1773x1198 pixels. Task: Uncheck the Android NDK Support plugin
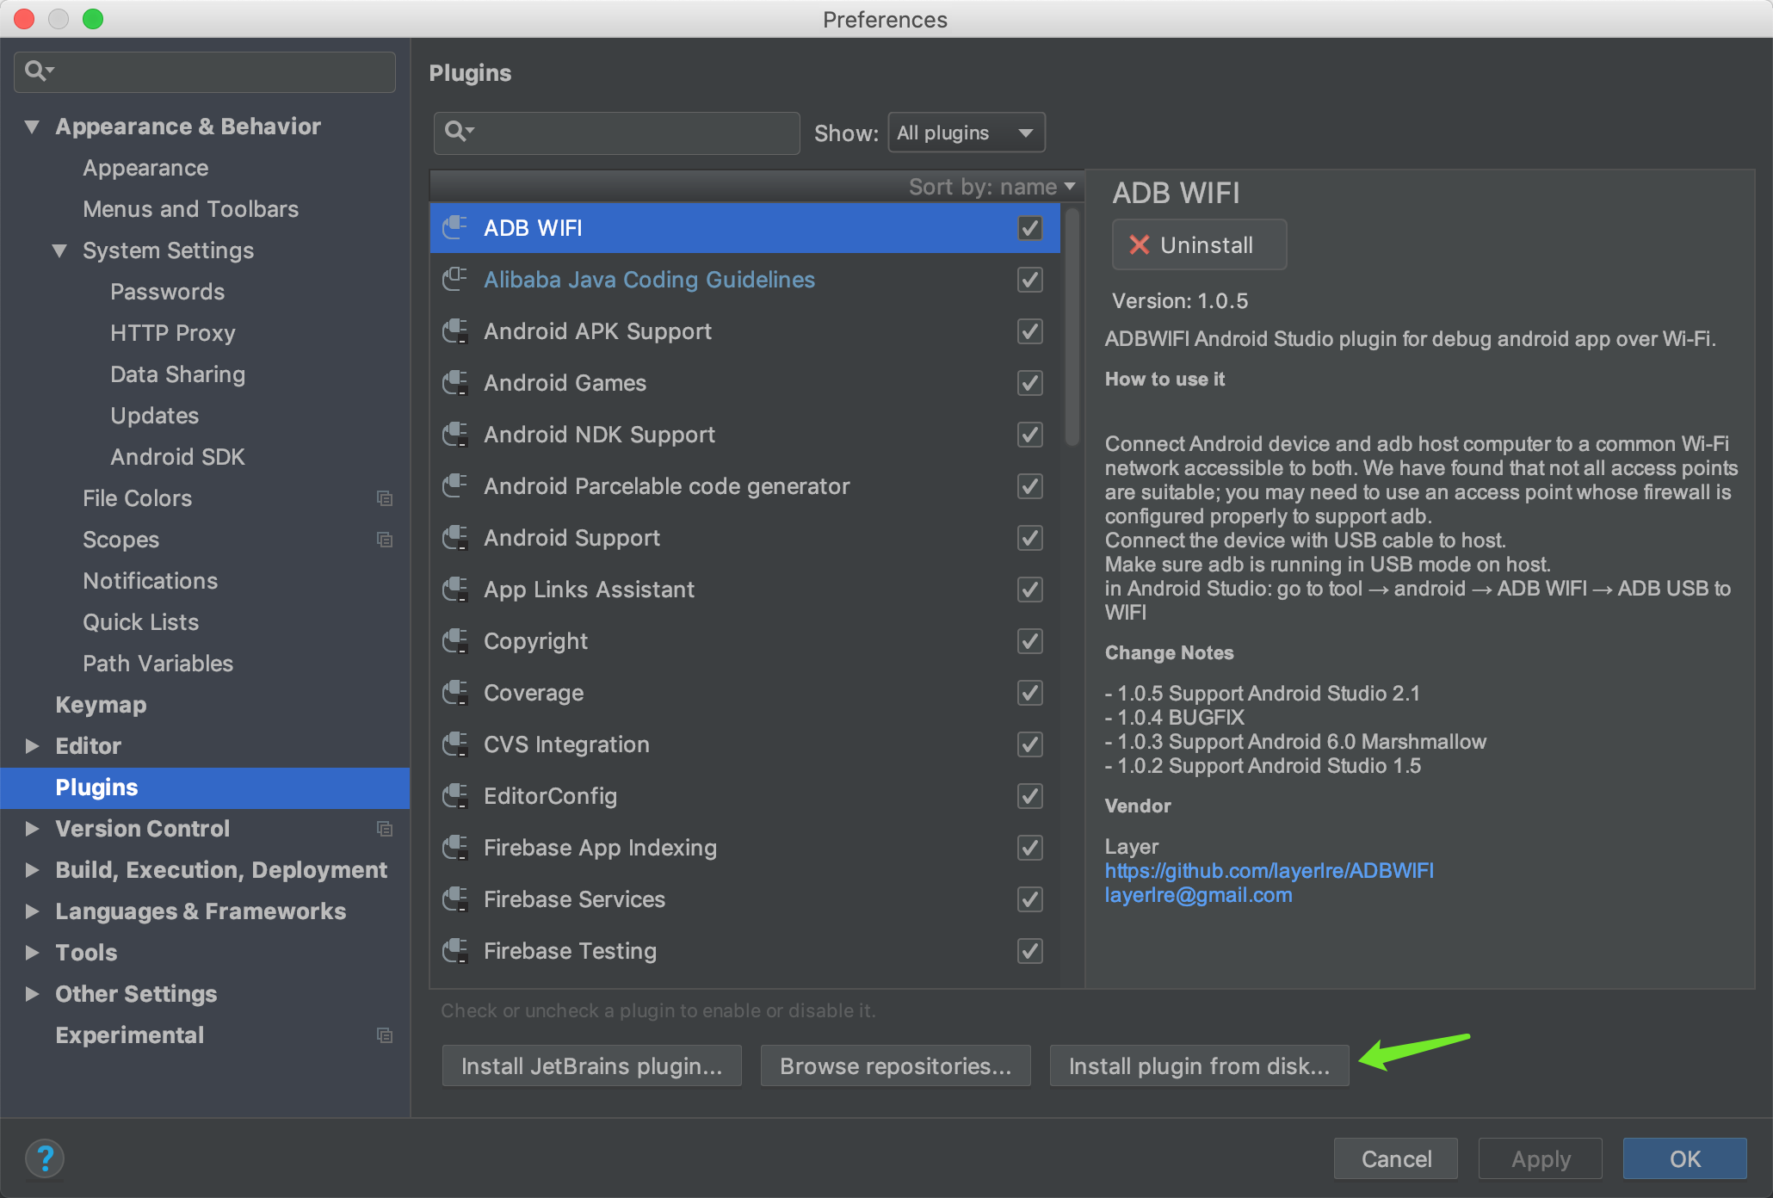pyautogui.click(x=1029, y=435)
